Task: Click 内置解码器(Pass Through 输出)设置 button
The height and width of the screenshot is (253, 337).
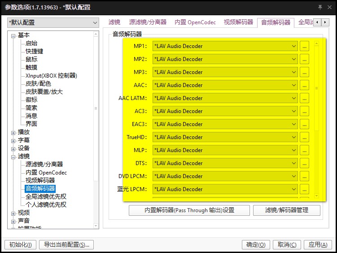Action: 189,210
